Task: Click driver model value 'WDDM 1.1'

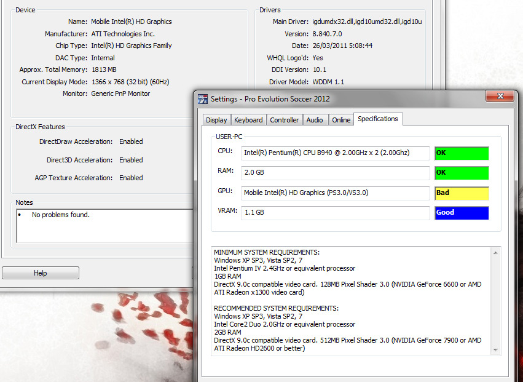Action: pyautogui.click(x=328, y=82)
